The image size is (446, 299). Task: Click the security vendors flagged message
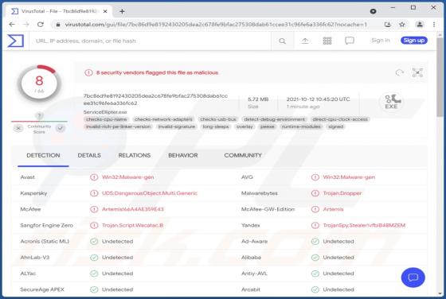157,72
